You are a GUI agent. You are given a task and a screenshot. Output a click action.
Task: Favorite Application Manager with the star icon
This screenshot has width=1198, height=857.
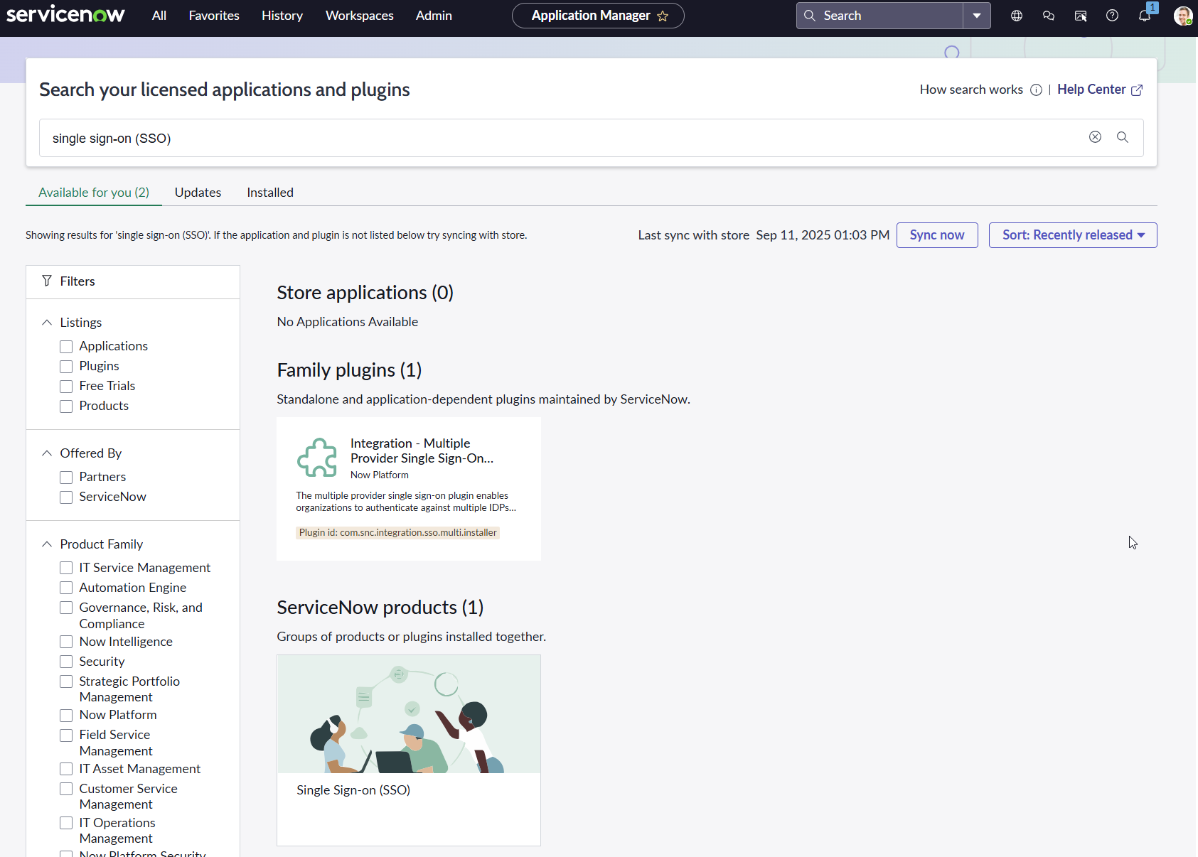click(x=663, y=16)
